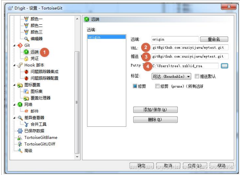
Task: Enable 修剪 (prune) all remotes checkbox
Action: pyautogui.click(x=157, y=86)
